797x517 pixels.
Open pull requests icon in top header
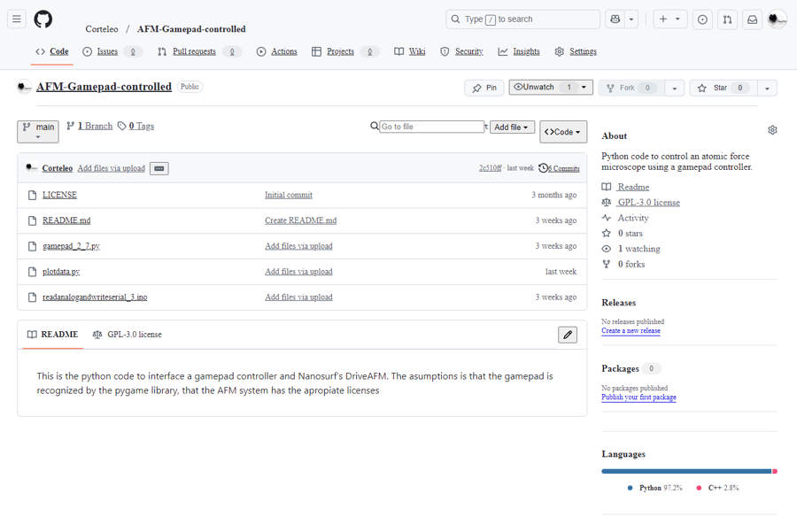[x=727, y=19]
